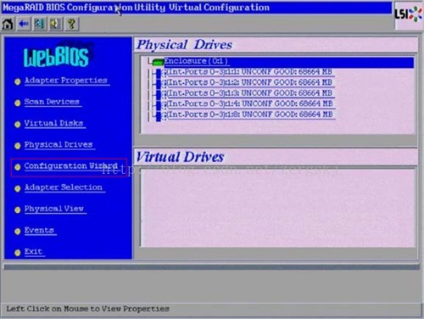Select drive 1:4 UNCONF GOOD 68664 MB
The width and height of the screenshot is (424, 319).
click(x=250, y=104)
